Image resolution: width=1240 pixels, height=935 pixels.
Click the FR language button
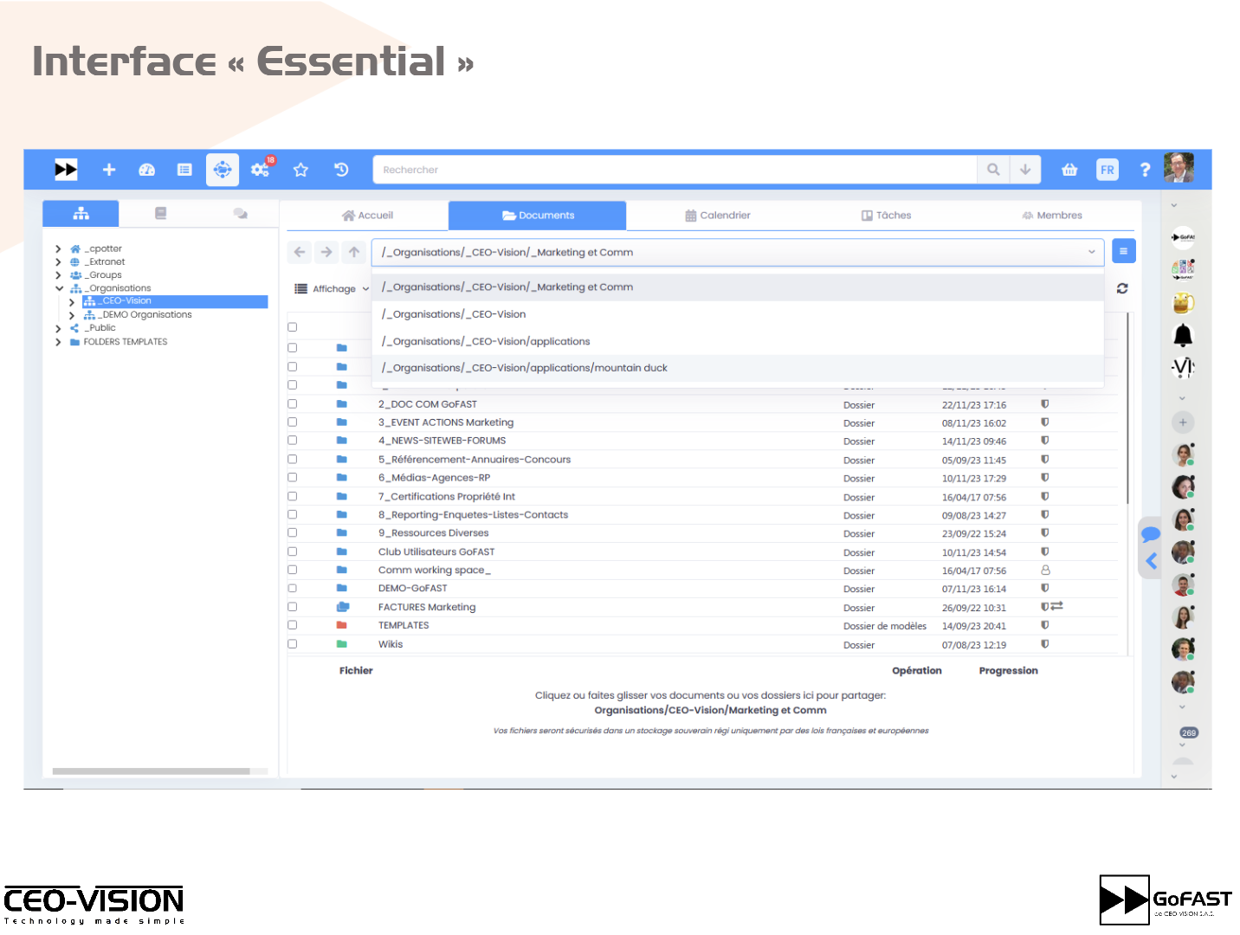[1107, 170]
